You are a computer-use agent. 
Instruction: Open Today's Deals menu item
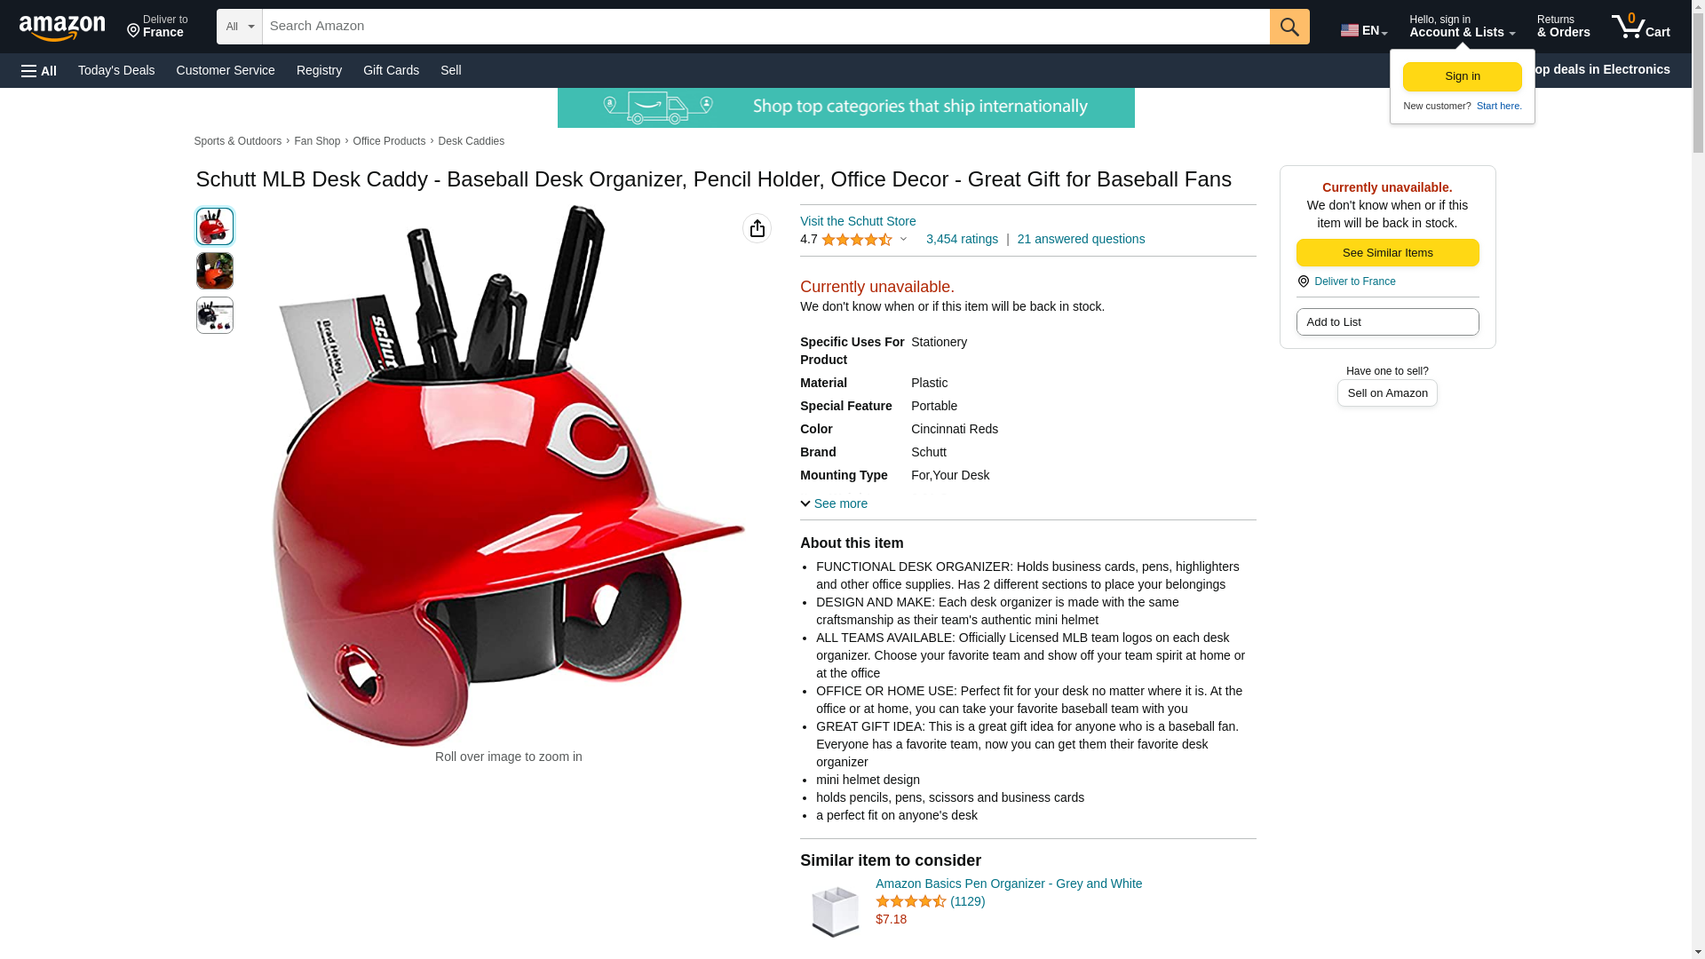tap(116, 70)
